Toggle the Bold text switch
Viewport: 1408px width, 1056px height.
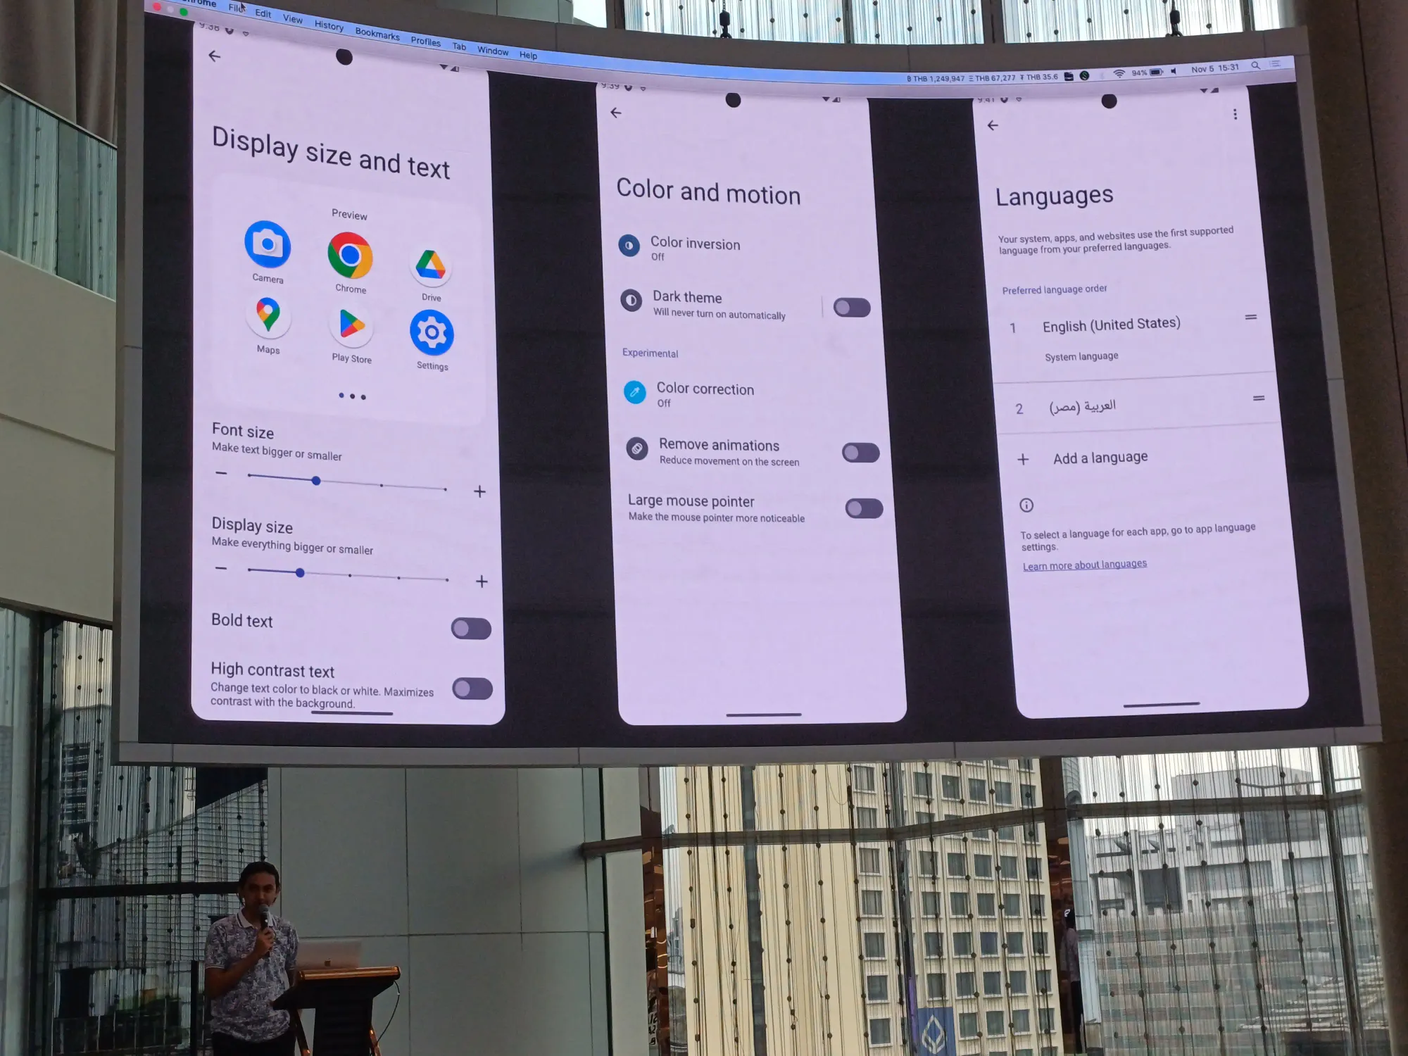[x=470, y=627]
